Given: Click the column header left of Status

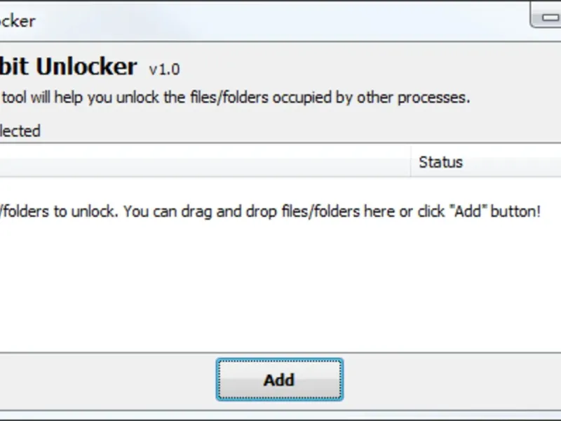Looking at the screenshot, I should [203, 162].
